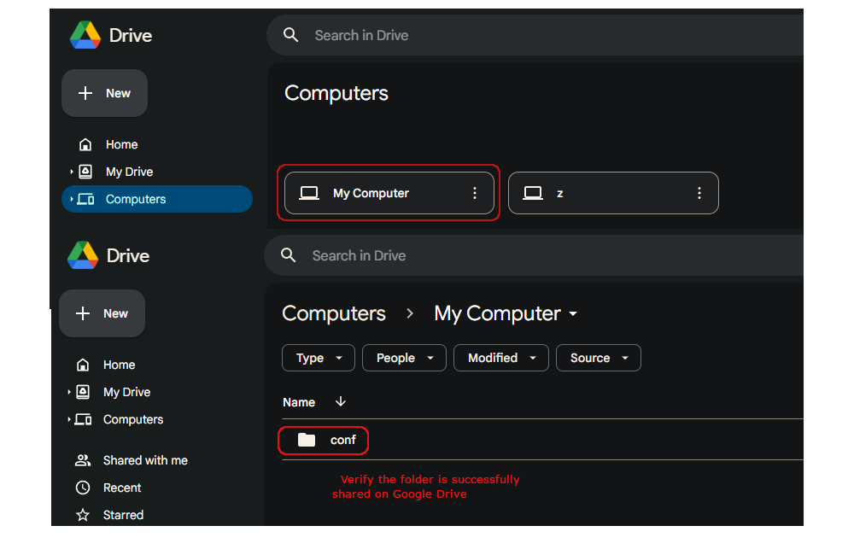854x555 pixels.
Task: Reverse the sort direction arrow beside Name
Action: (x=341, y=402)
